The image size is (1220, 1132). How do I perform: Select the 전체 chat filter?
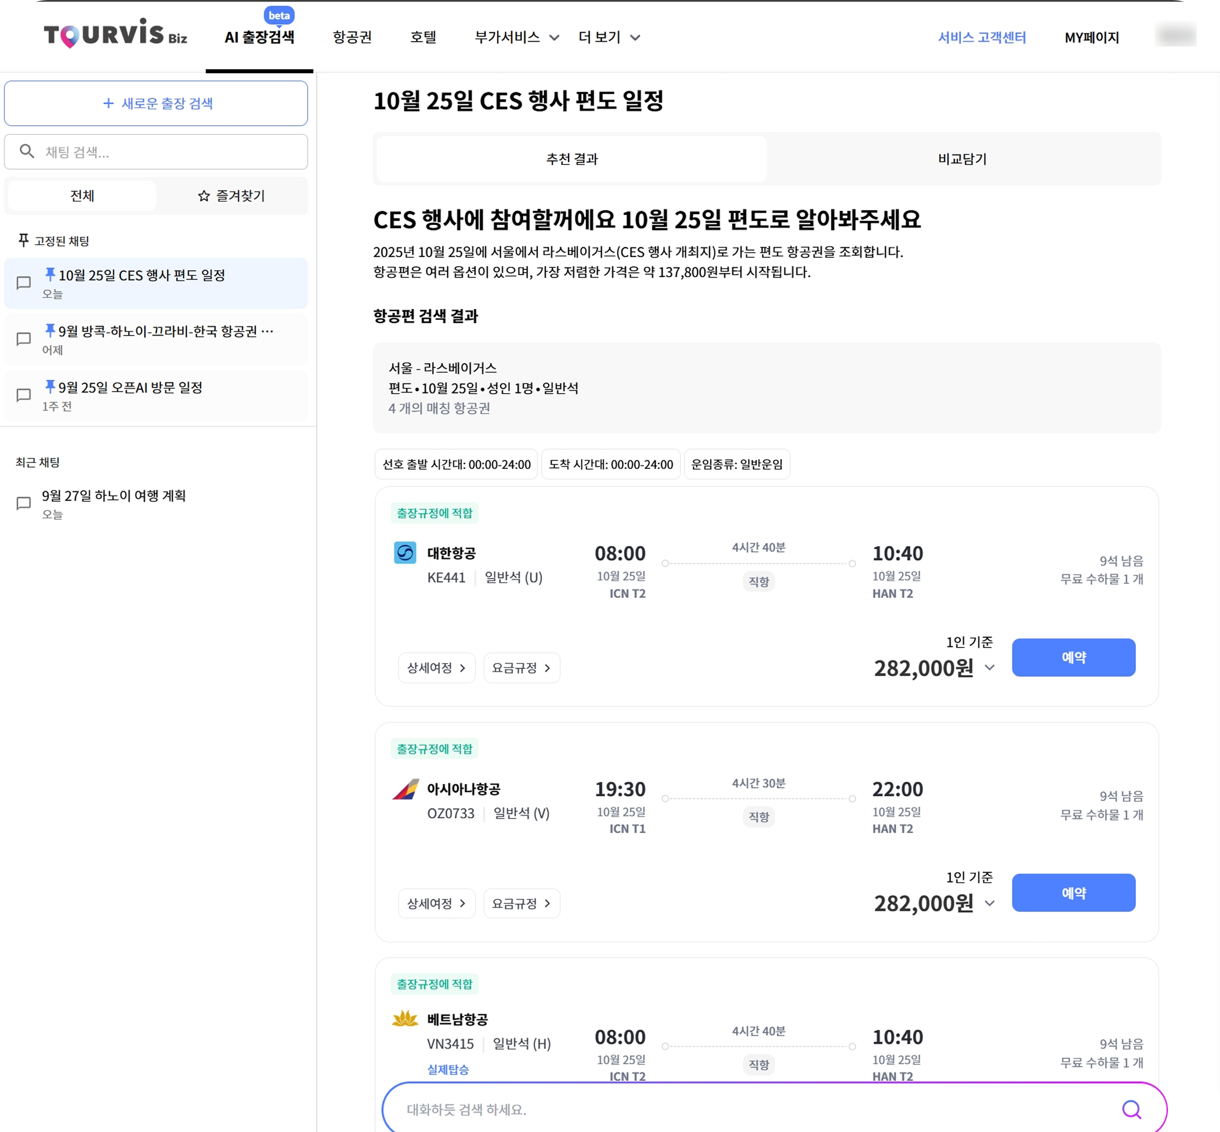[x=82, y=196]
